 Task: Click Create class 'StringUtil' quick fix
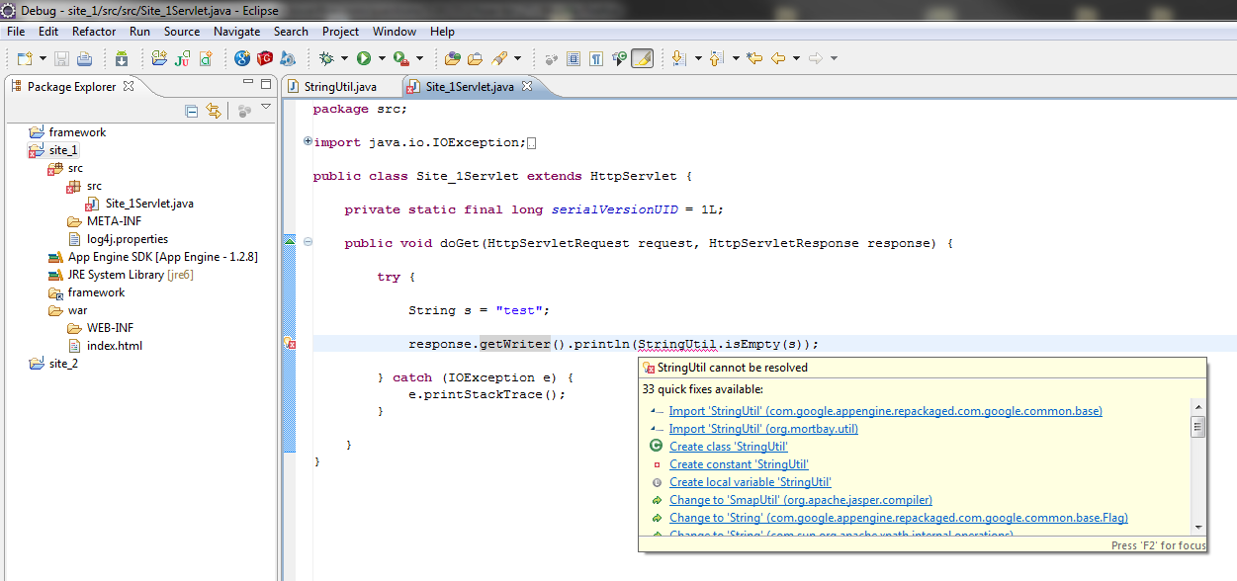coord(728,447)
